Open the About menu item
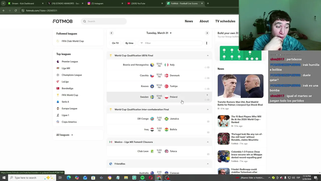Viewport: 321px width, 181px height. 204,21
